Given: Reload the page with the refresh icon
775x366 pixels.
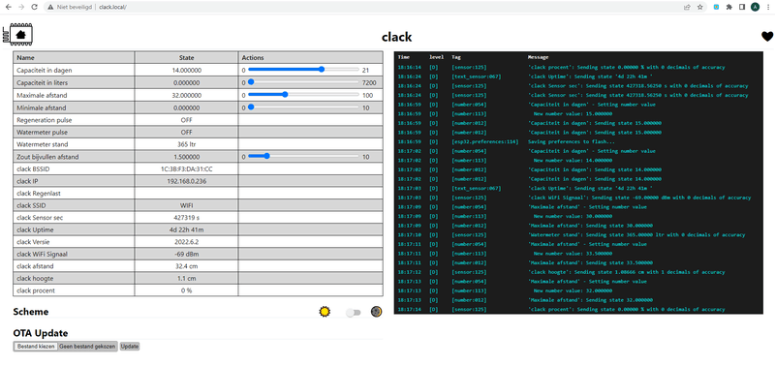Looking at the screenshot, I should 34,7.
